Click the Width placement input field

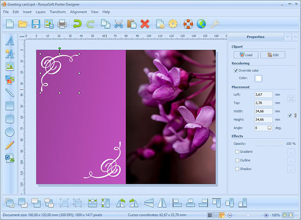point(263,111)
